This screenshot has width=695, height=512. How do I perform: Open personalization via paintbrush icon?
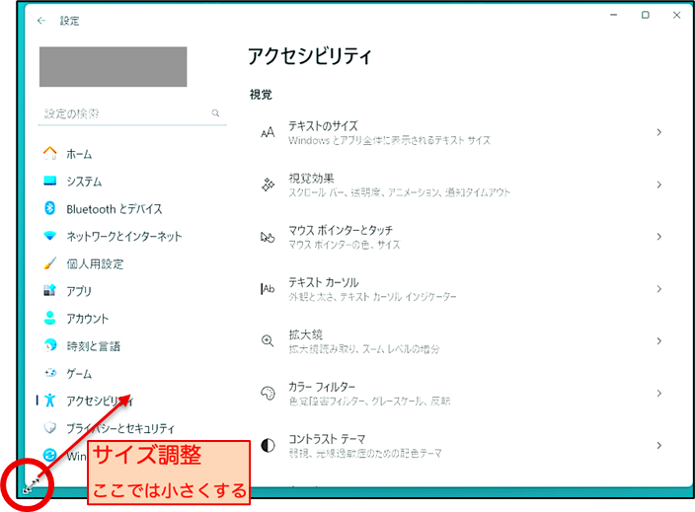pyautogui.click(x=50, y=263)
